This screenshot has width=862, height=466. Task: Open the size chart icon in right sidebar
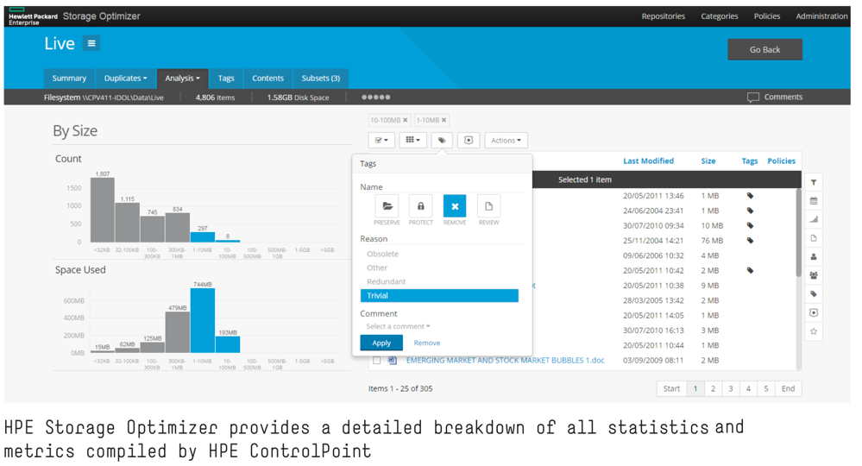(814, 220)
